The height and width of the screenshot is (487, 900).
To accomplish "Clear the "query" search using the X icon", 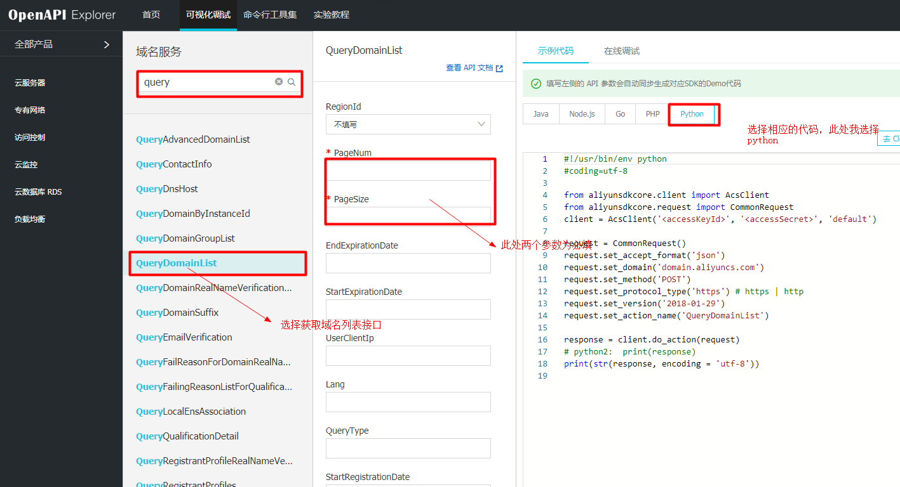I will point(278,81).
